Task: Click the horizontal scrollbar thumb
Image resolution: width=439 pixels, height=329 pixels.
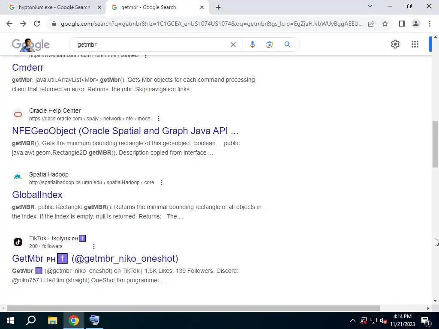Action: [x=193, y=308]
